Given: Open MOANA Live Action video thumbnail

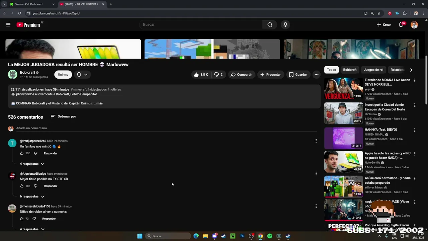Looking at the screenshot, I should point(343,89).
